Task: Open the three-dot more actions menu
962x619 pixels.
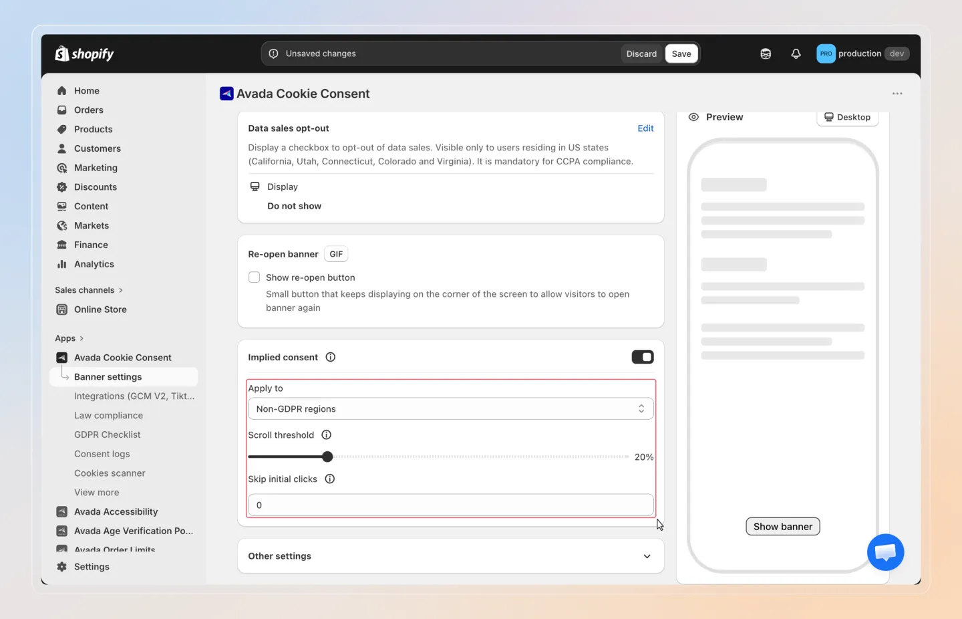Action: (x=897, y=94)
